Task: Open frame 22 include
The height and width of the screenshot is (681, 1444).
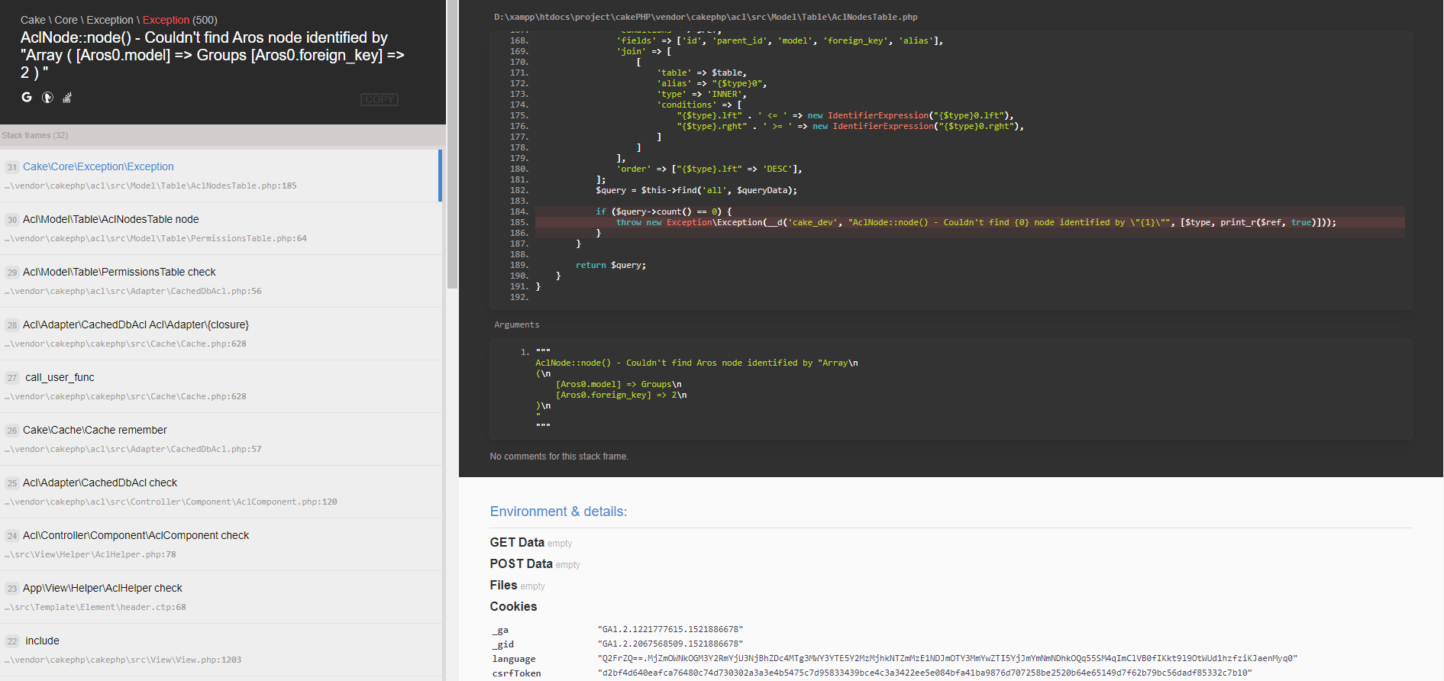Action: pyautogui.click(x=220, y=650)
